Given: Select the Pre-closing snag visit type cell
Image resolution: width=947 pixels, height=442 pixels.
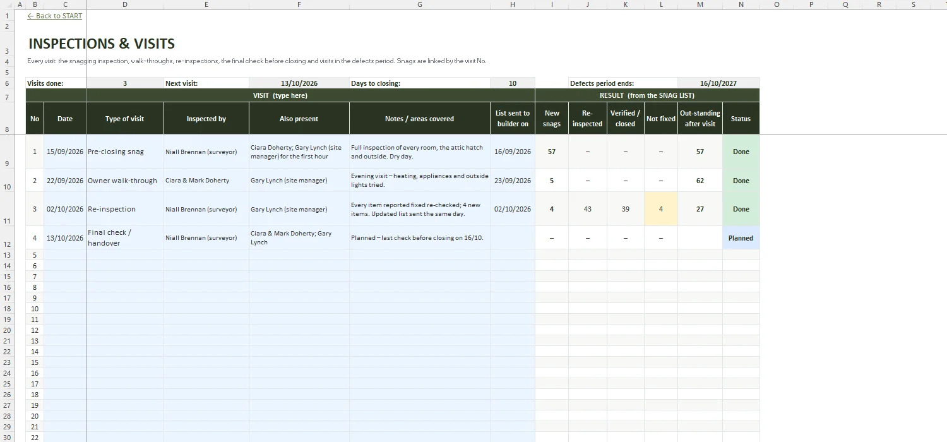Looking at the screenshot, I should point(125,152).
